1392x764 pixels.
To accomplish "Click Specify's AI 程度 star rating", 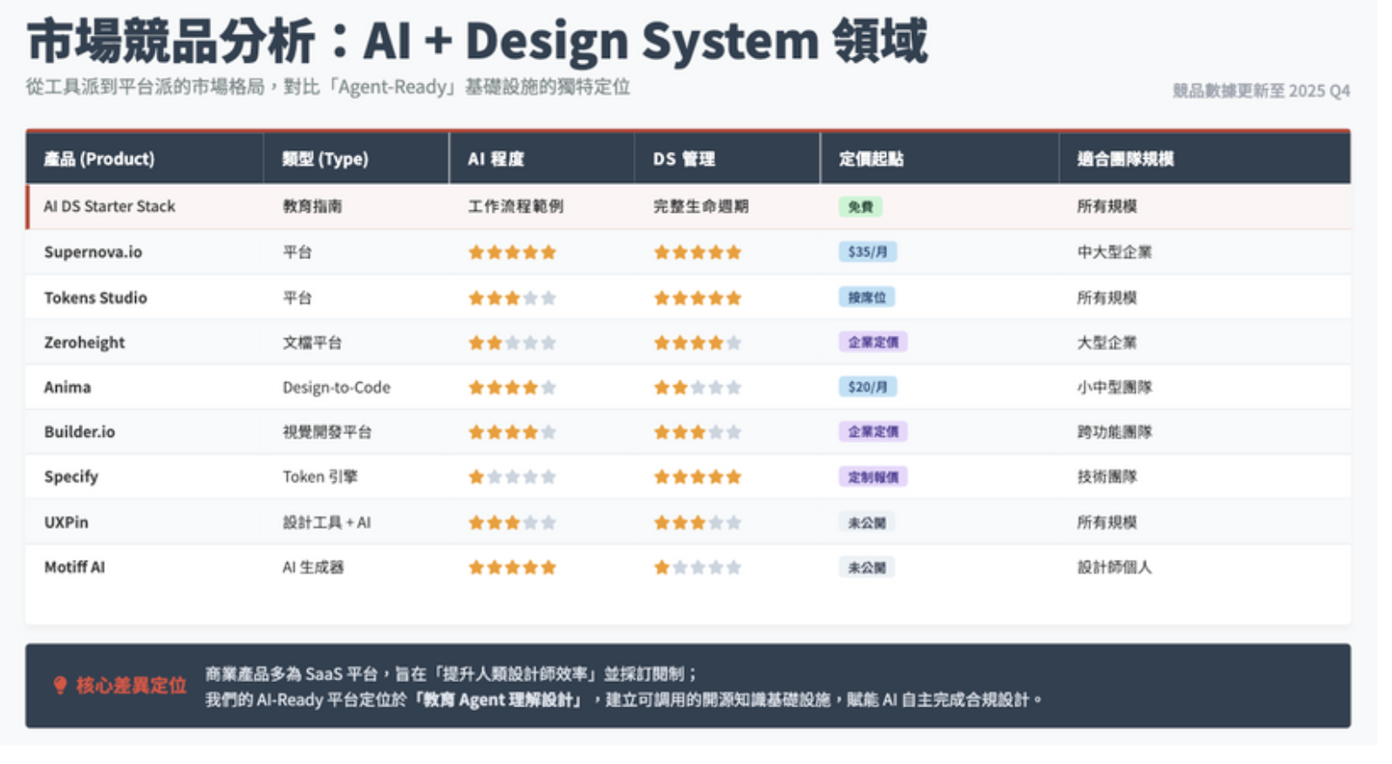I will click(512, 477).
